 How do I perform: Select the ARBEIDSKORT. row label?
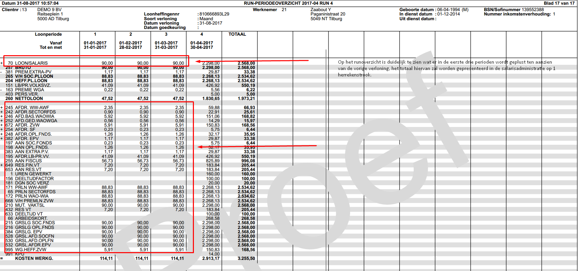coord(31,218)
